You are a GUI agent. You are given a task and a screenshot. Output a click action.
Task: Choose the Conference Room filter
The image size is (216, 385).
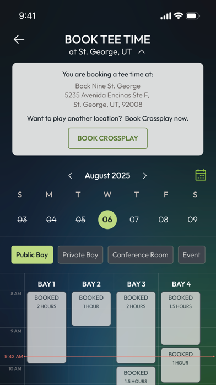[141, 254]
